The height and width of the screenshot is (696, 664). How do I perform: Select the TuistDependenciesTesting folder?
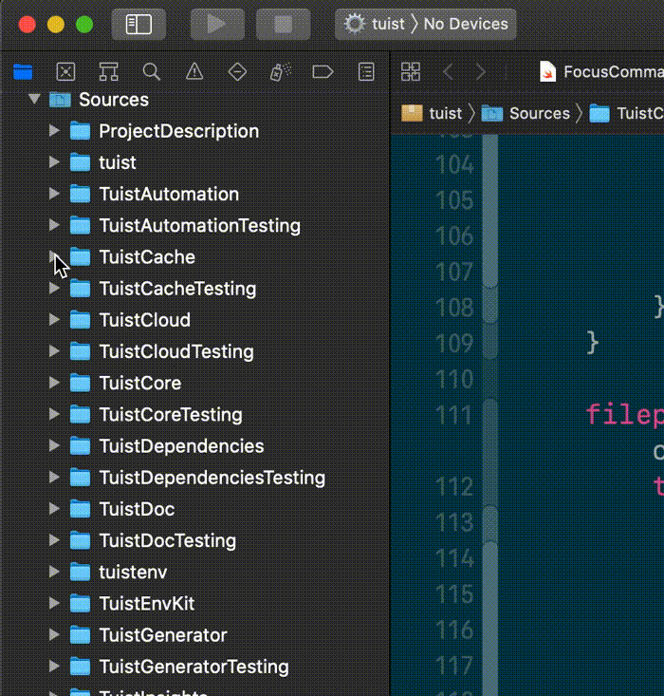[x=195, y=478]
